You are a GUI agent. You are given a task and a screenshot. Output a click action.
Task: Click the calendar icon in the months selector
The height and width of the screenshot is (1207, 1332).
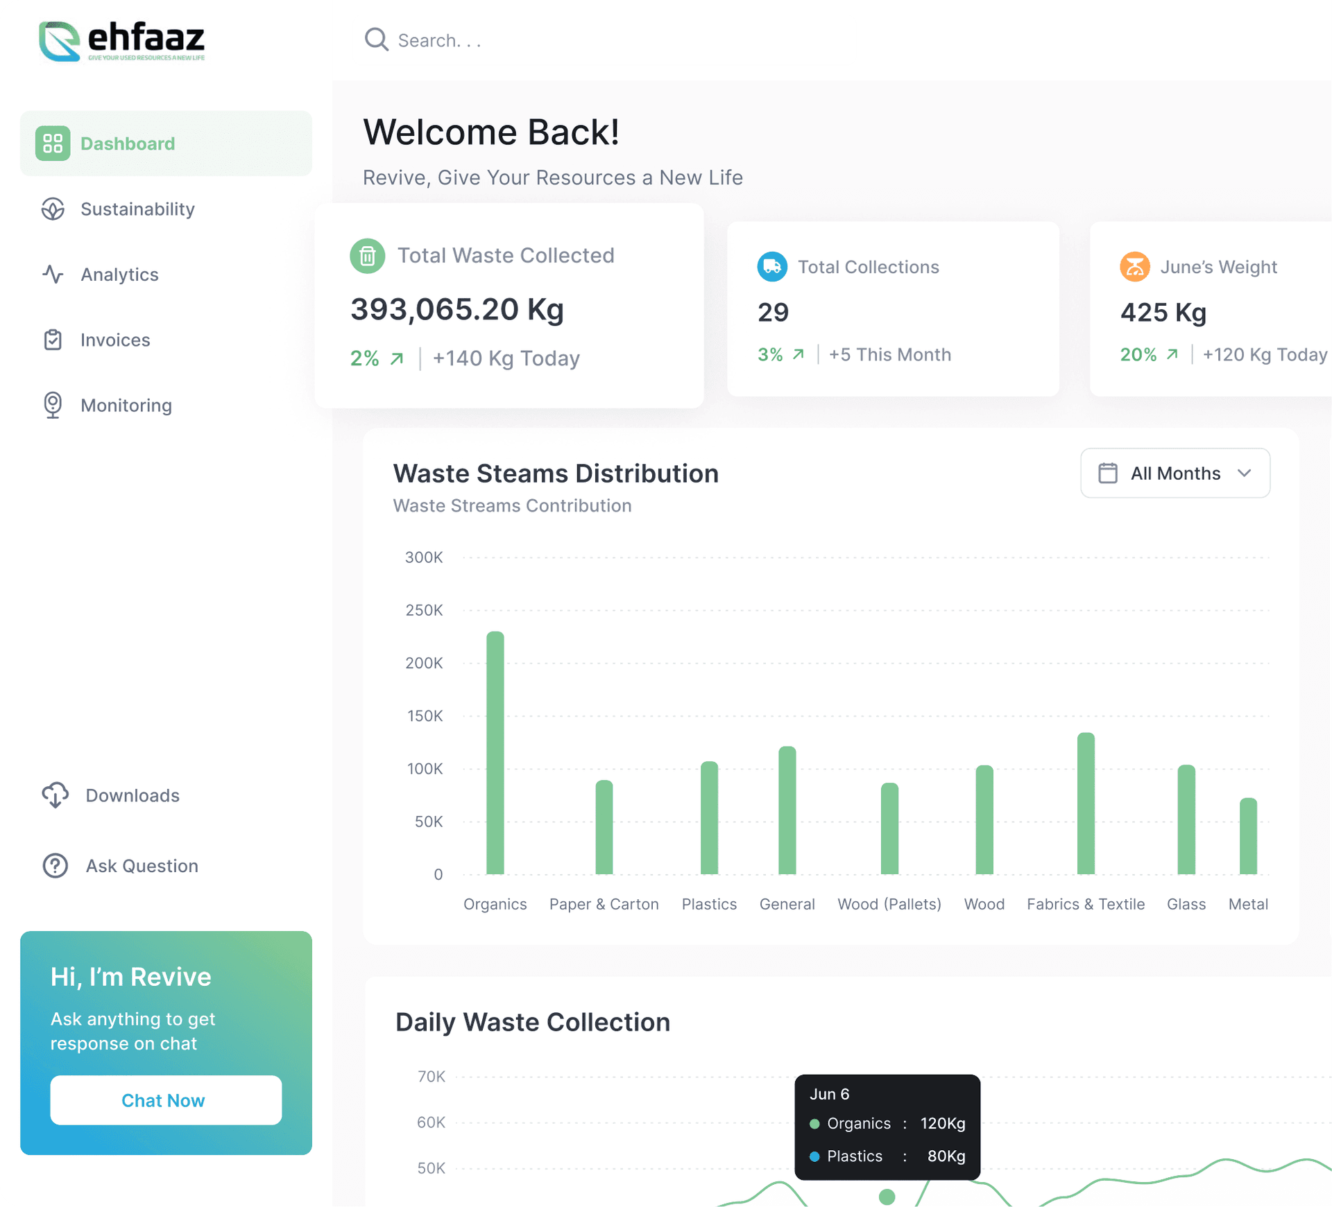click(x=1108, y=473)
